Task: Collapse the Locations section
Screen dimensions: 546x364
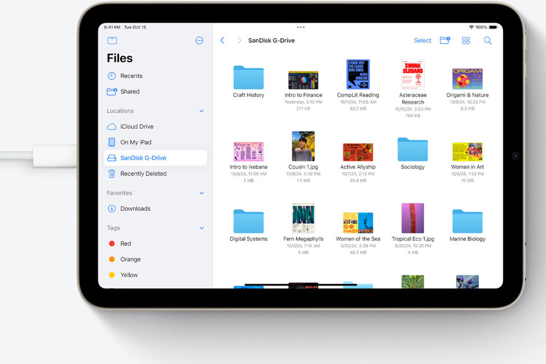Action: pos(201,110)
